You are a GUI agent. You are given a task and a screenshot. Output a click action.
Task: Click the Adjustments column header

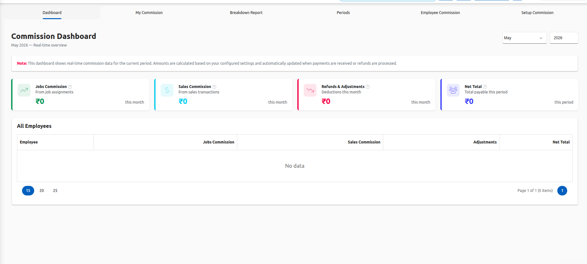pyautogui.click(x=441, y=142)
